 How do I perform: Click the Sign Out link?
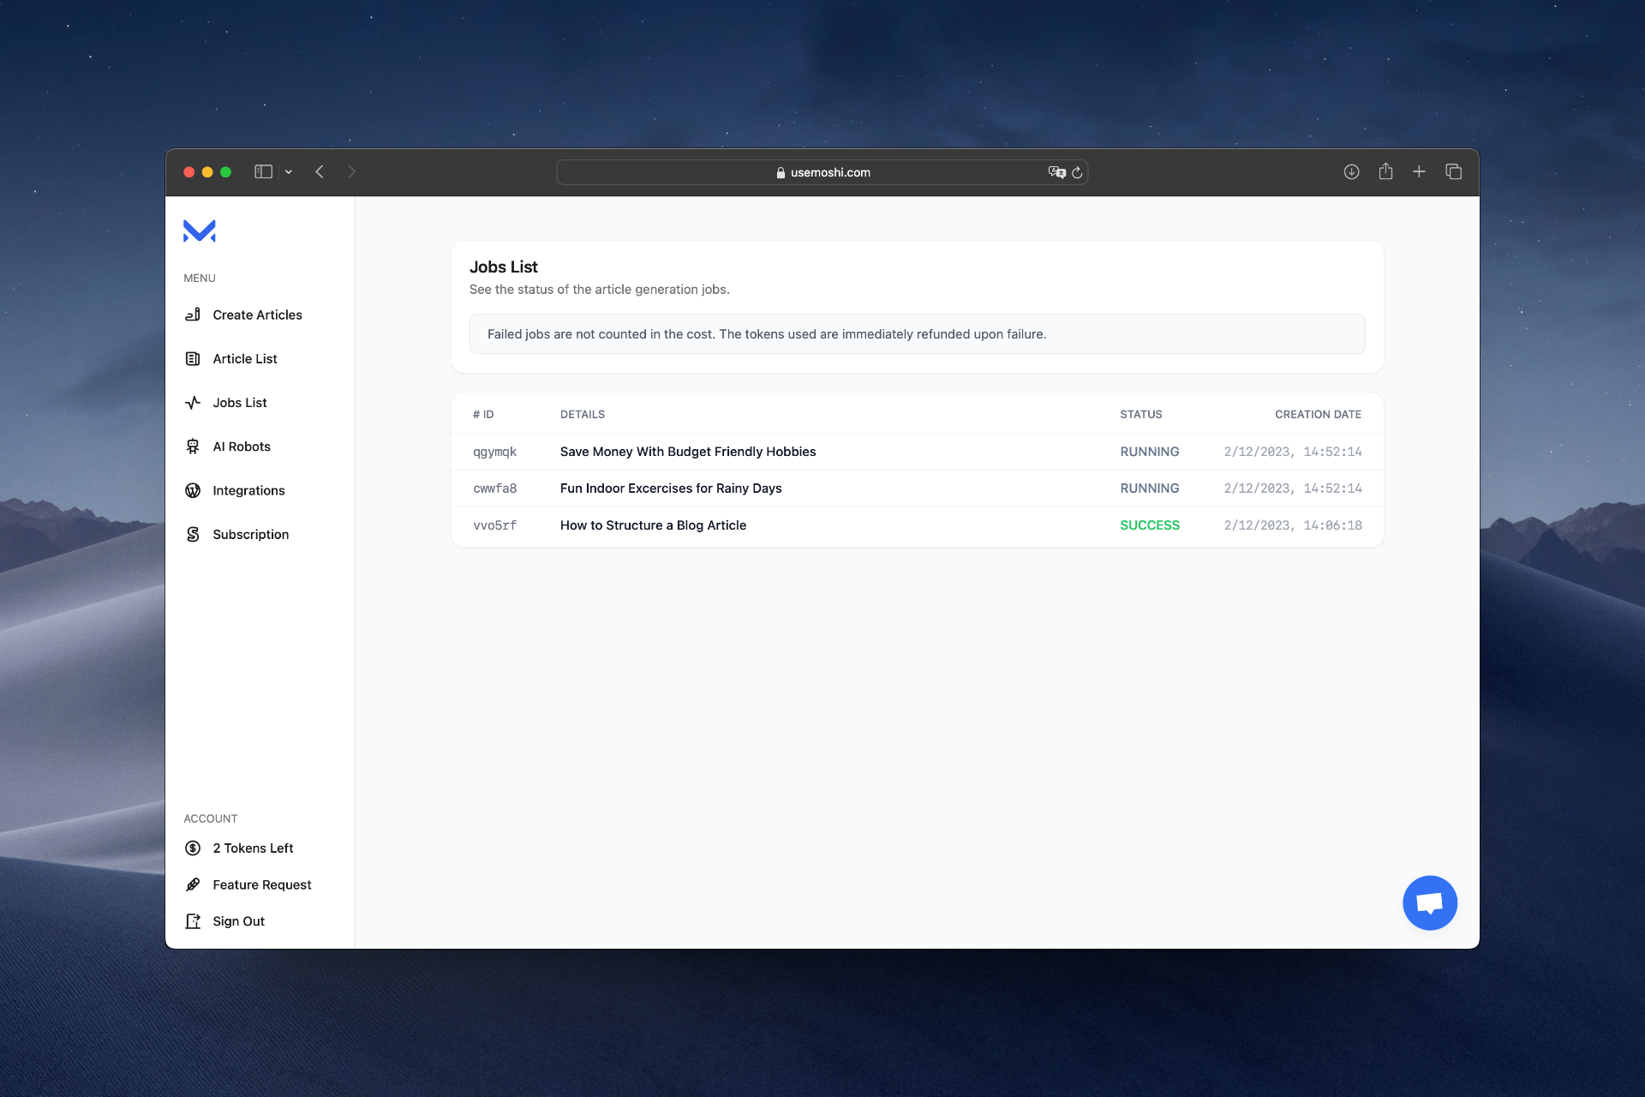click(x=238, y=921)
